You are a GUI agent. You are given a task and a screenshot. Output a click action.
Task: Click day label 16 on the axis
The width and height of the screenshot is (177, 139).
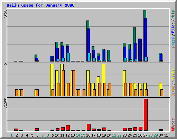88,135
